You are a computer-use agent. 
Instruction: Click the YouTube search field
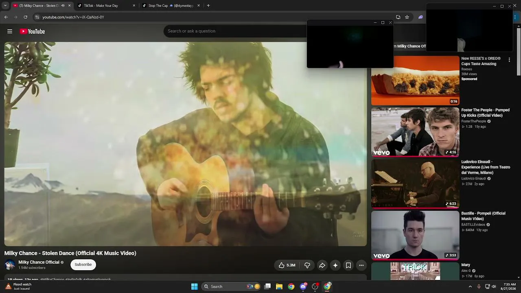point(236,31)
